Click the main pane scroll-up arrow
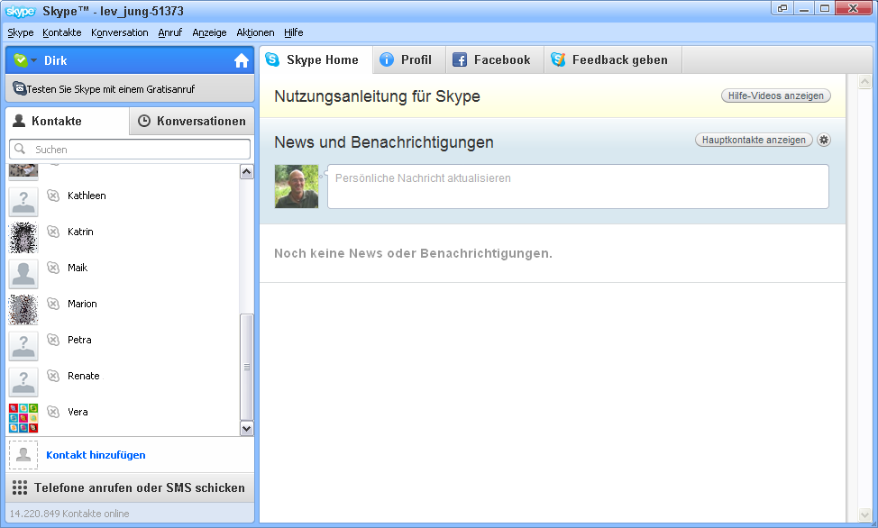 pos(865,82)
